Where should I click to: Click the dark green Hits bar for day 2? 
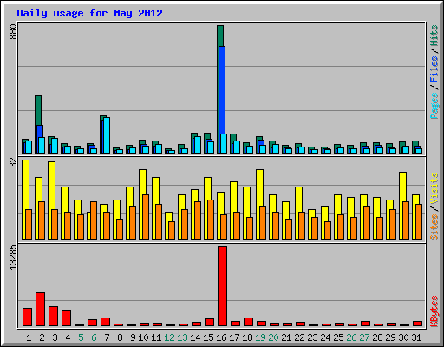(x=38, y=110)
